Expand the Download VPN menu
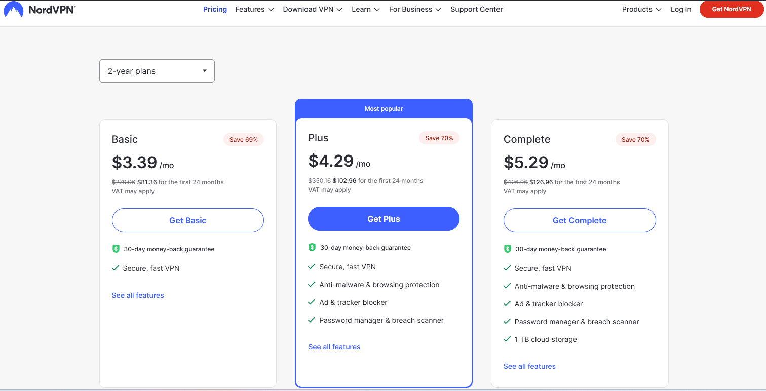The height and width of the screenshot is (391, 766). pos(313,9)
